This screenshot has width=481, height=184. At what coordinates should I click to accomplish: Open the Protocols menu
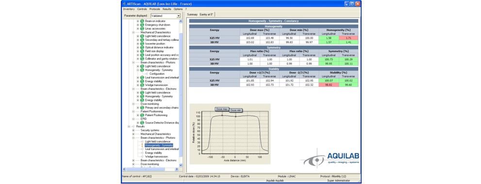155,9
